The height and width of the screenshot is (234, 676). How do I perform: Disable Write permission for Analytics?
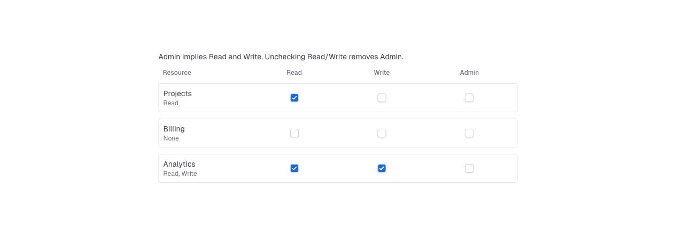pyautogui.click(x=382, y=168)
